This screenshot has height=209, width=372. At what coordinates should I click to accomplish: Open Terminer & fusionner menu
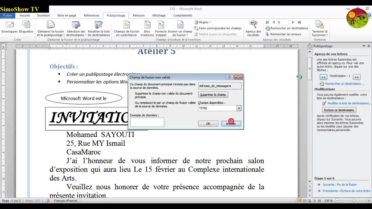320,29
